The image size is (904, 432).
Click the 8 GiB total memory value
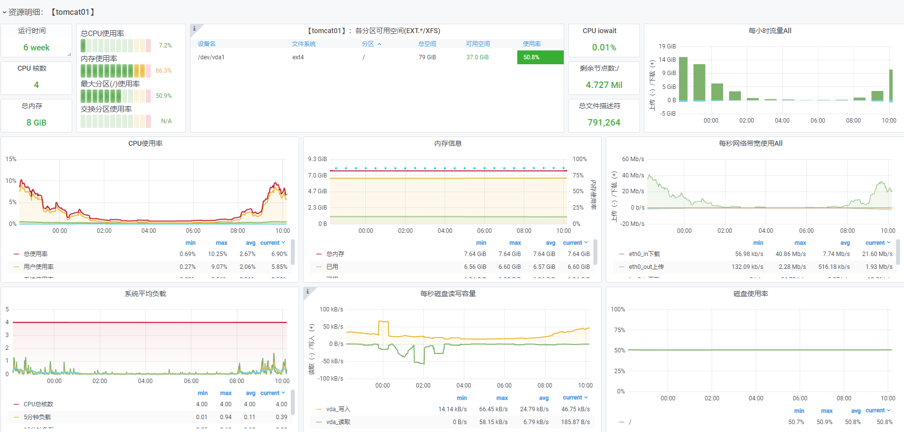pyautogui.click(x=37, y=123)
